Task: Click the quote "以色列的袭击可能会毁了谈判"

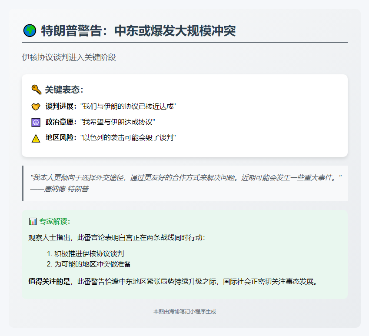Action: (x=128, y=138)
